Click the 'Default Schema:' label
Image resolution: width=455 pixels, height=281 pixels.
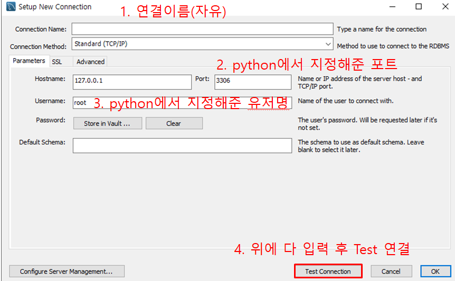[x=42, y=142]
